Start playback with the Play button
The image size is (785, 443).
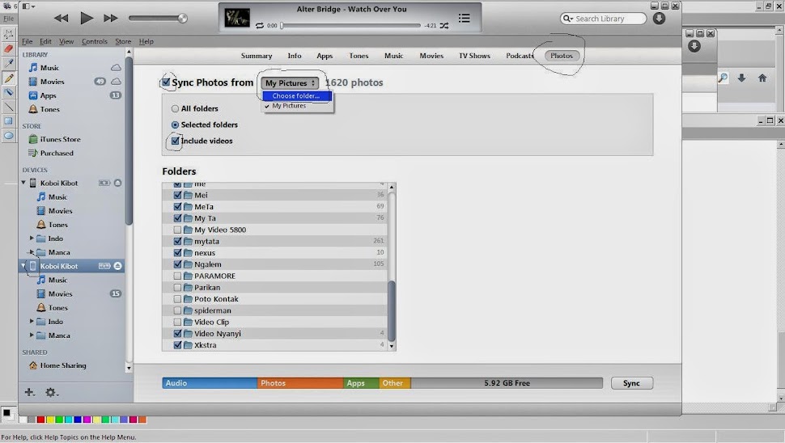(x=87, y=19)
